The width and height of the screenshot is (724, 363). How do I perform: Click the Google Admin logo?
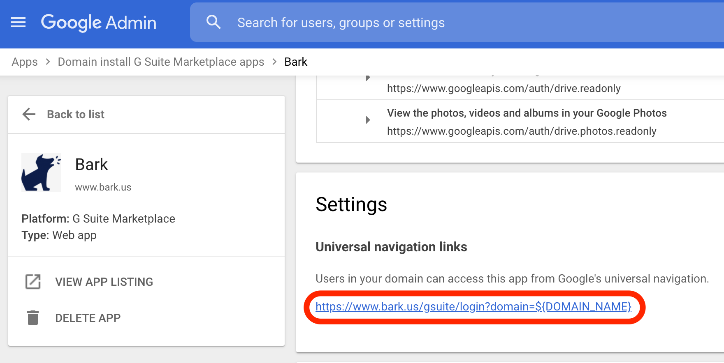tap(99, 23)
